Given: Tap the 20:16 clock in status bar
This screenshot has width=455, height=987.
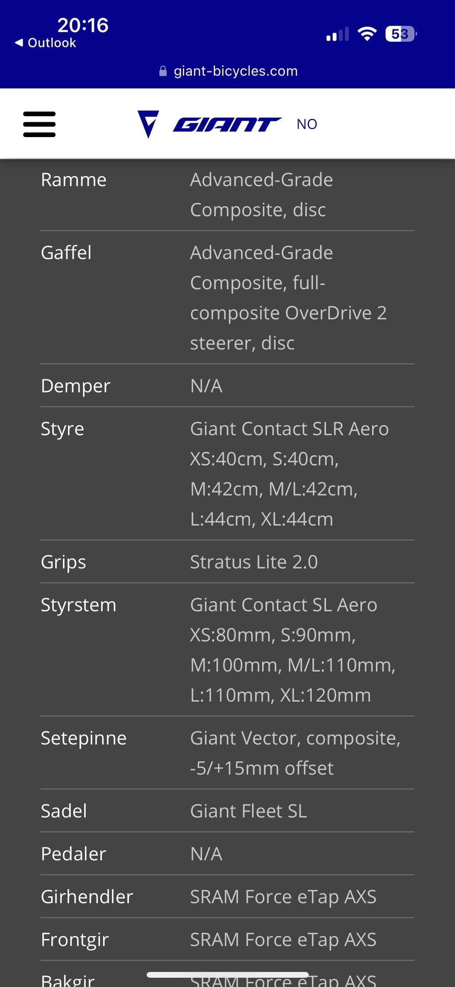Looking at the screenshot, I should coord(83,25).
